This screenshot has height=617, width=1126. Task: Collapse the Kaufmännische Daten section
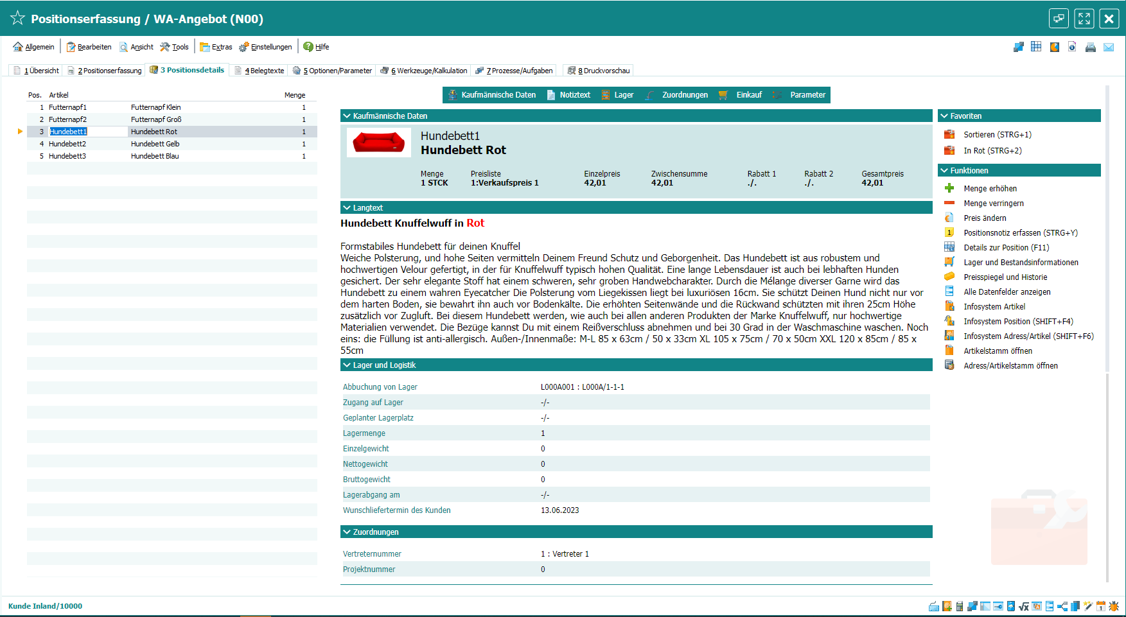(x=347, y=116)
